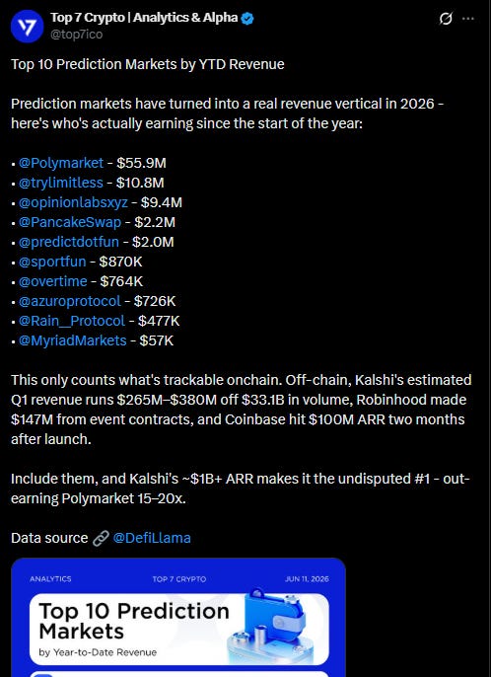Open the @DefiLlama data source mention
This screenshot has width=491, height=677.
[152, 538]
